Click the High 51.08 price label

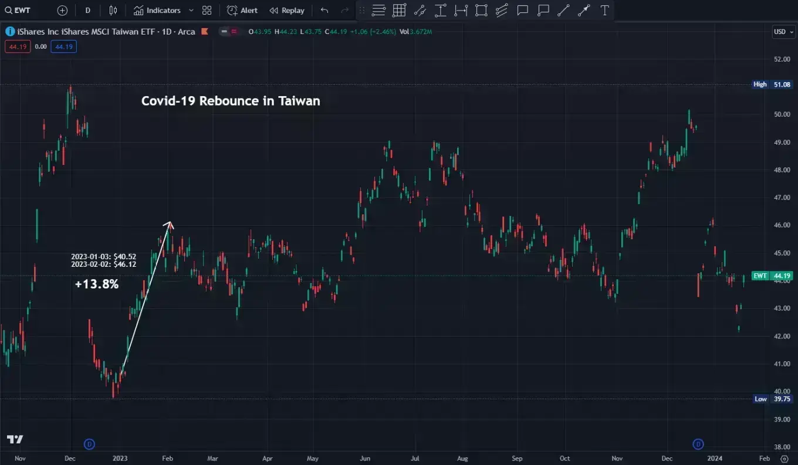coord(773,84)
